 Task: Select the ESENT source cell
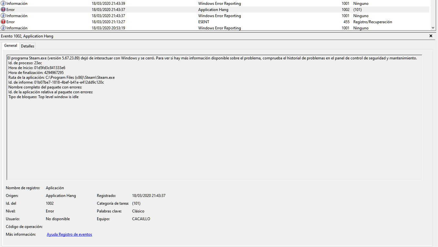pyautogui.click(x=204, y=22)
